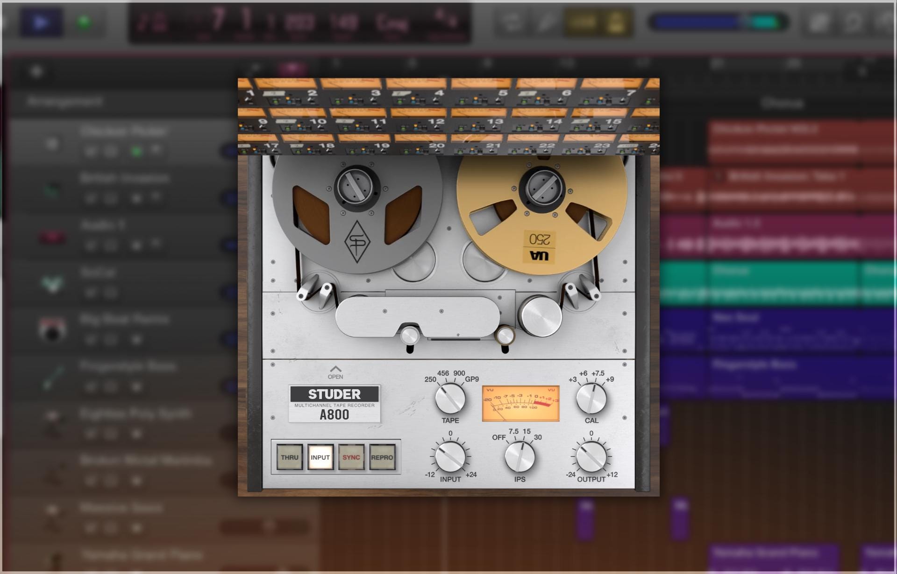Click the large silver capstan roller
Image resolution: width=897 pixels, height=574 pixels.
541,316
